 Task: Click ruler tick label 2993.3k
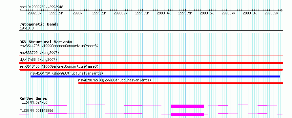(142, 13)
